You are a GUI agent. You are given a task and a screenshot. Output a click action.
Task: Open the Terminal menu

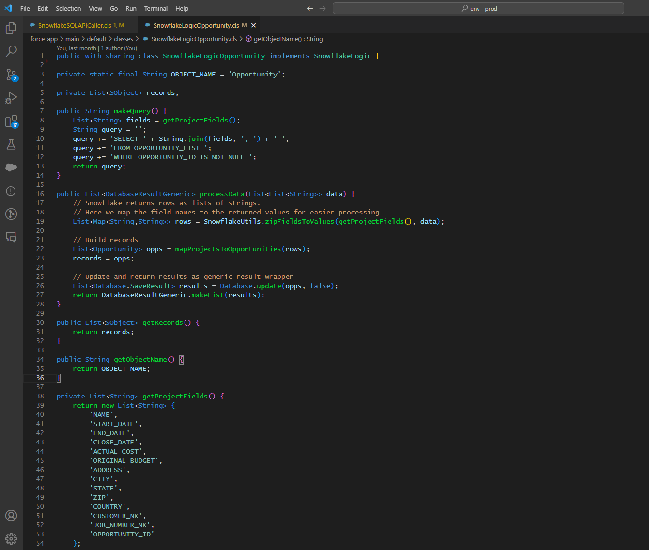coord(155,8)
